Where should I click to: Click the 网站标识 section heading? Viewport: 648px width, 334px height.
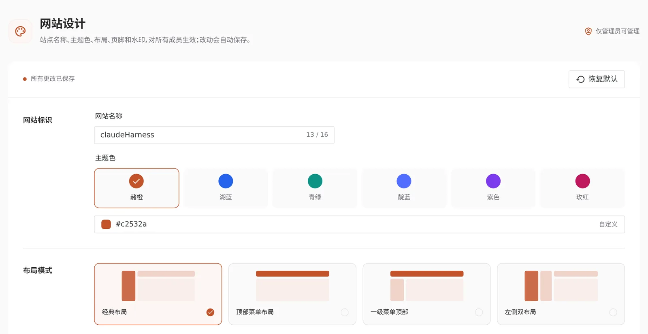(x=38, y=120)
